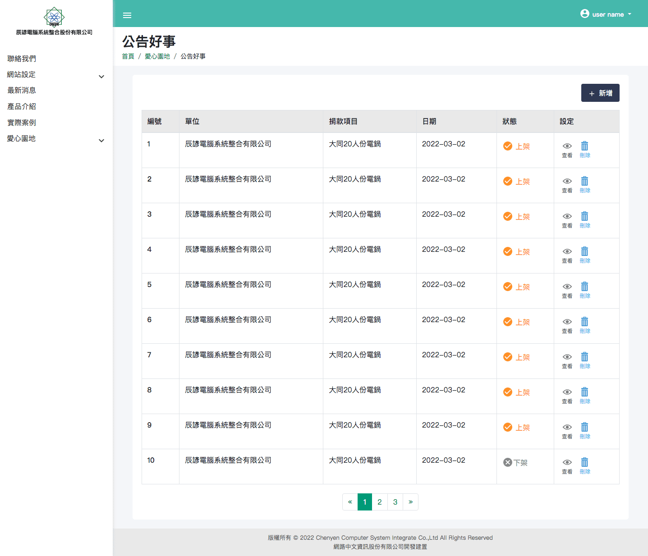The width and height of the screenshot is (648, 556).
Task: View details of row 3
Action: pyautogui.click(x=567, y=220)
